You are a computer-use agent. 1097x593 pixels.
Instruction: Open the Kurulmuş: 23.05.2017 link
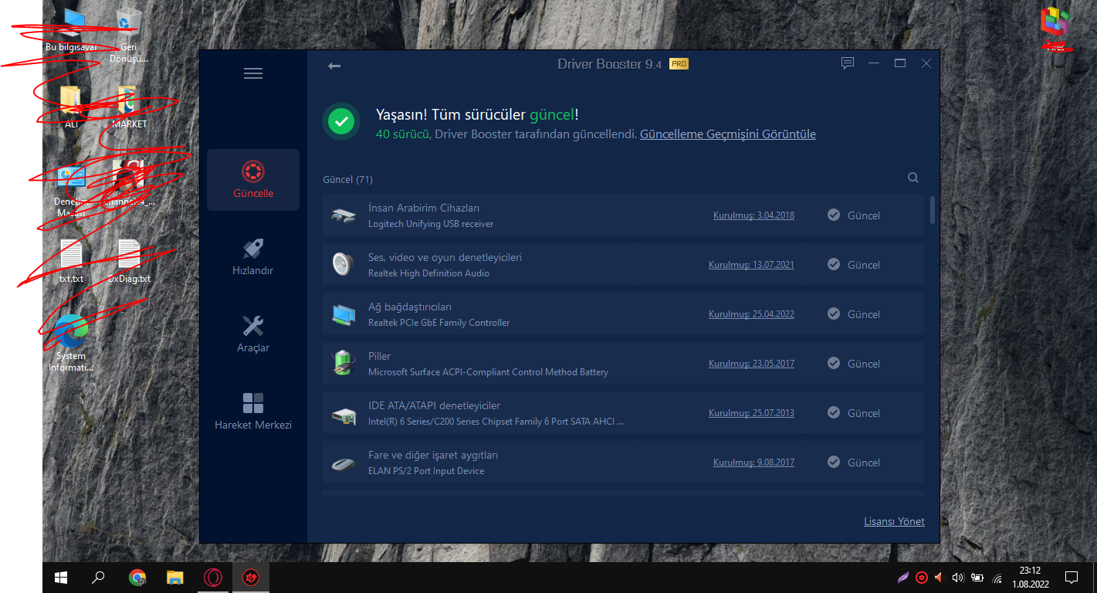click(x=751, y=364)
